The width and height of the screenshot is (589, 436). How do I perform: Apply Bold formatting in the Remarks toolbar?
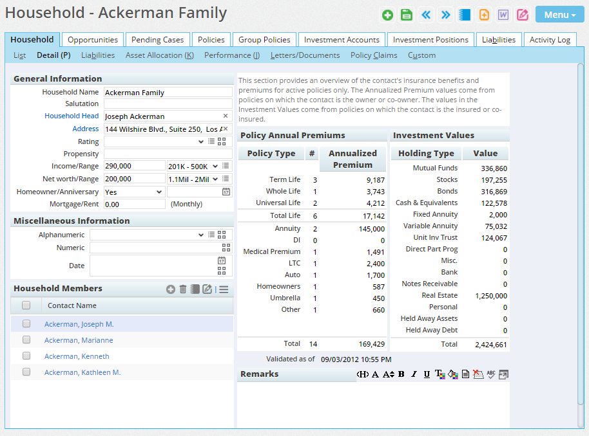coord(401,374)
